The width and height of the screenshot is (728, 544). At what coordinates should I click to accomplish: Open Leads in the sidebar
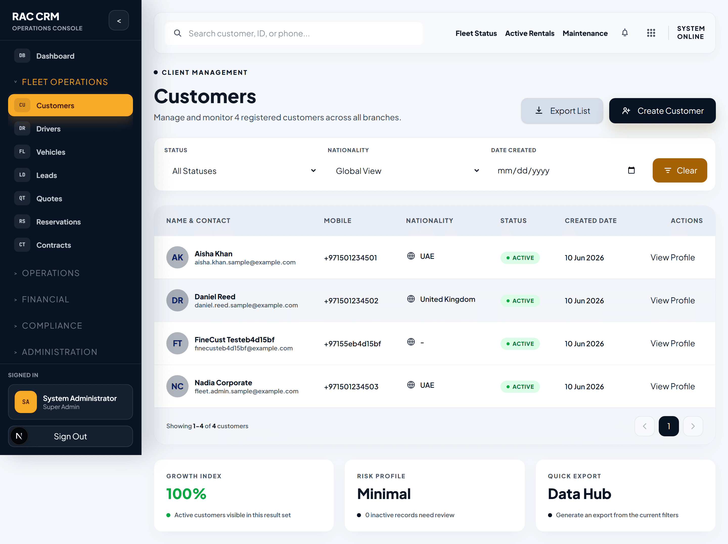click(71, 175)
